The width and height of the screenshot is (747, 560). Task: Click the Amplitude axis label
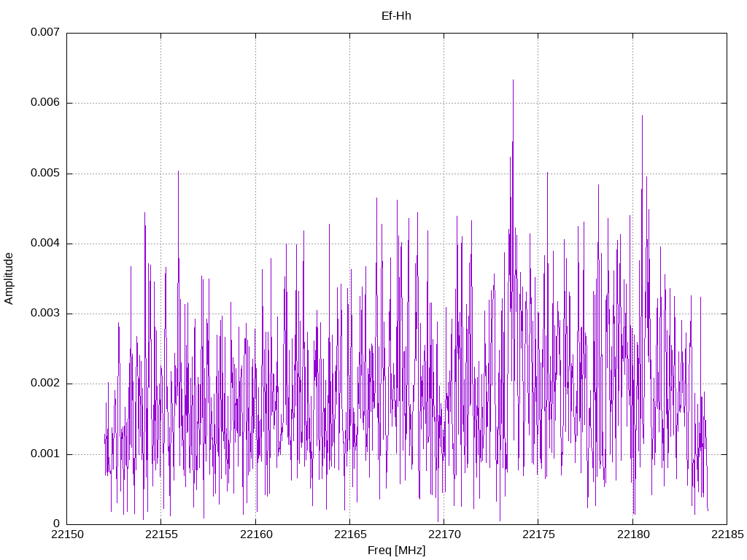click(9, 279)
